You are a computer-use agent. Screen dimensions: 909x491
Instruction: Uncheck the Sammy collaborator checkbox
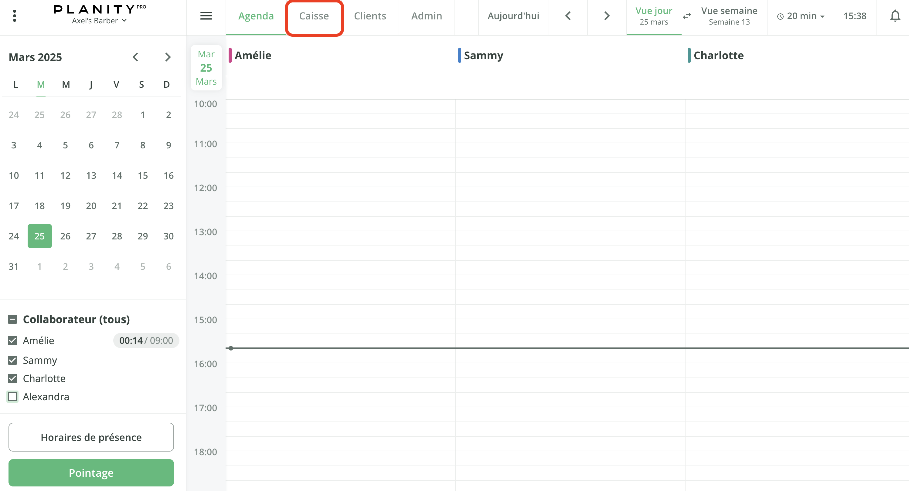click(x=12, y=360)
